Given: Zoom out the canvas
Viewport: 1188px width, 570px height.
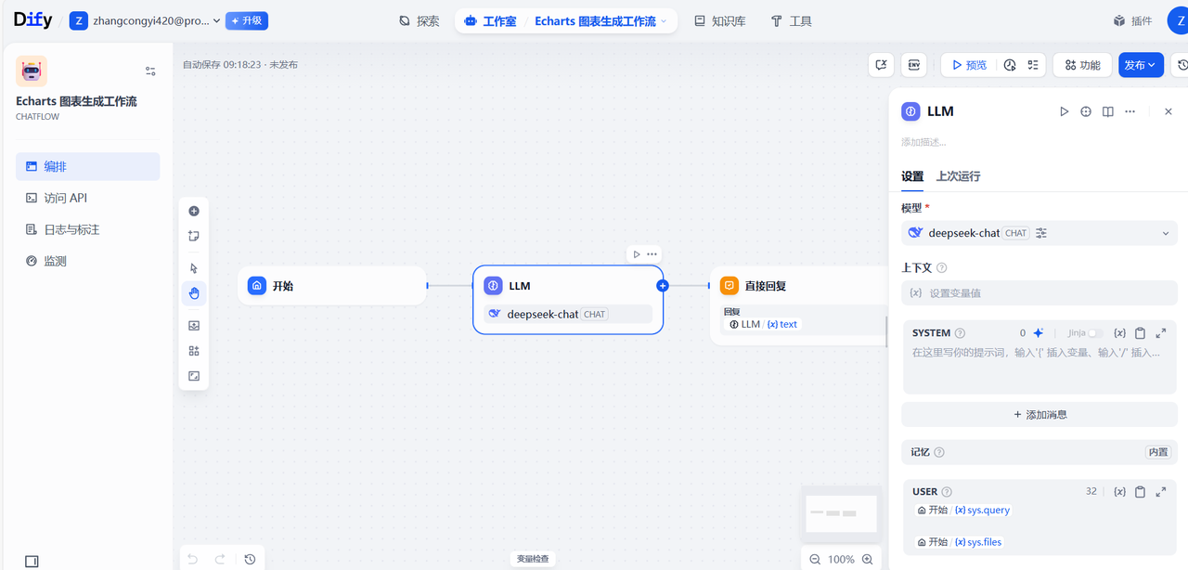Looking at the screenshot, I should point(815,559).
